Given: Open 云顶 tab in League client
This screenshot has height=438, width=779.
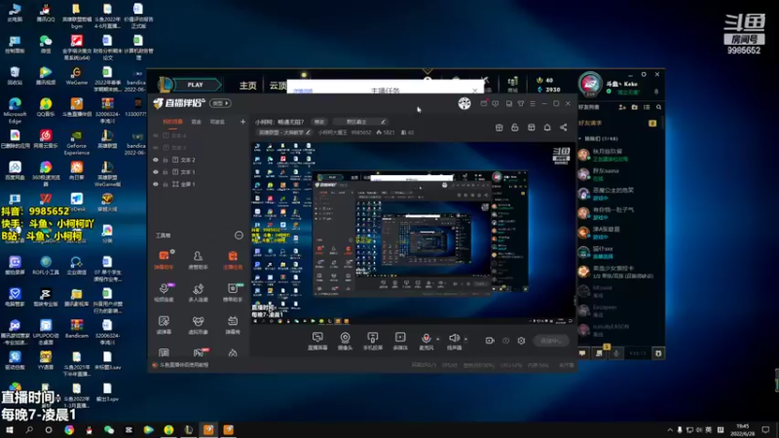Looking at the screenshot, I should point(278,86).
